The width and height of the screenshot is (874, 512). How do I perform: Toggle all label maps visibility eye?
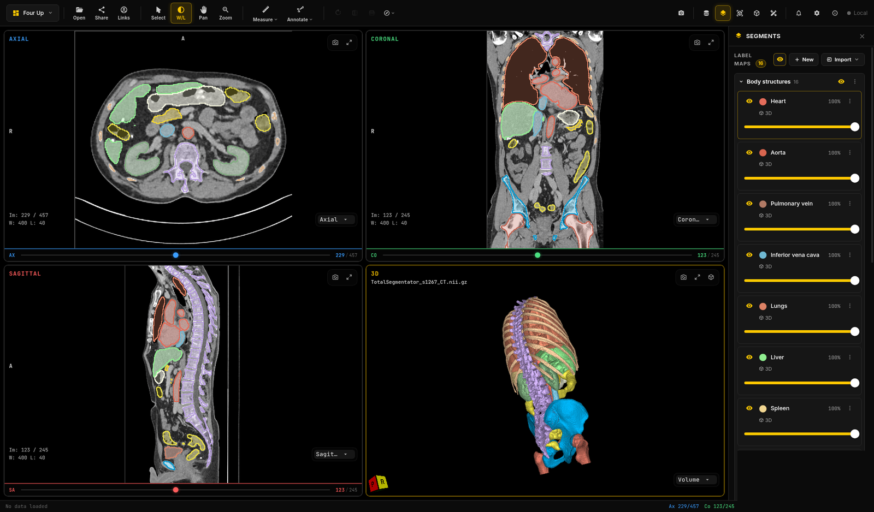(x=779, y=59)
